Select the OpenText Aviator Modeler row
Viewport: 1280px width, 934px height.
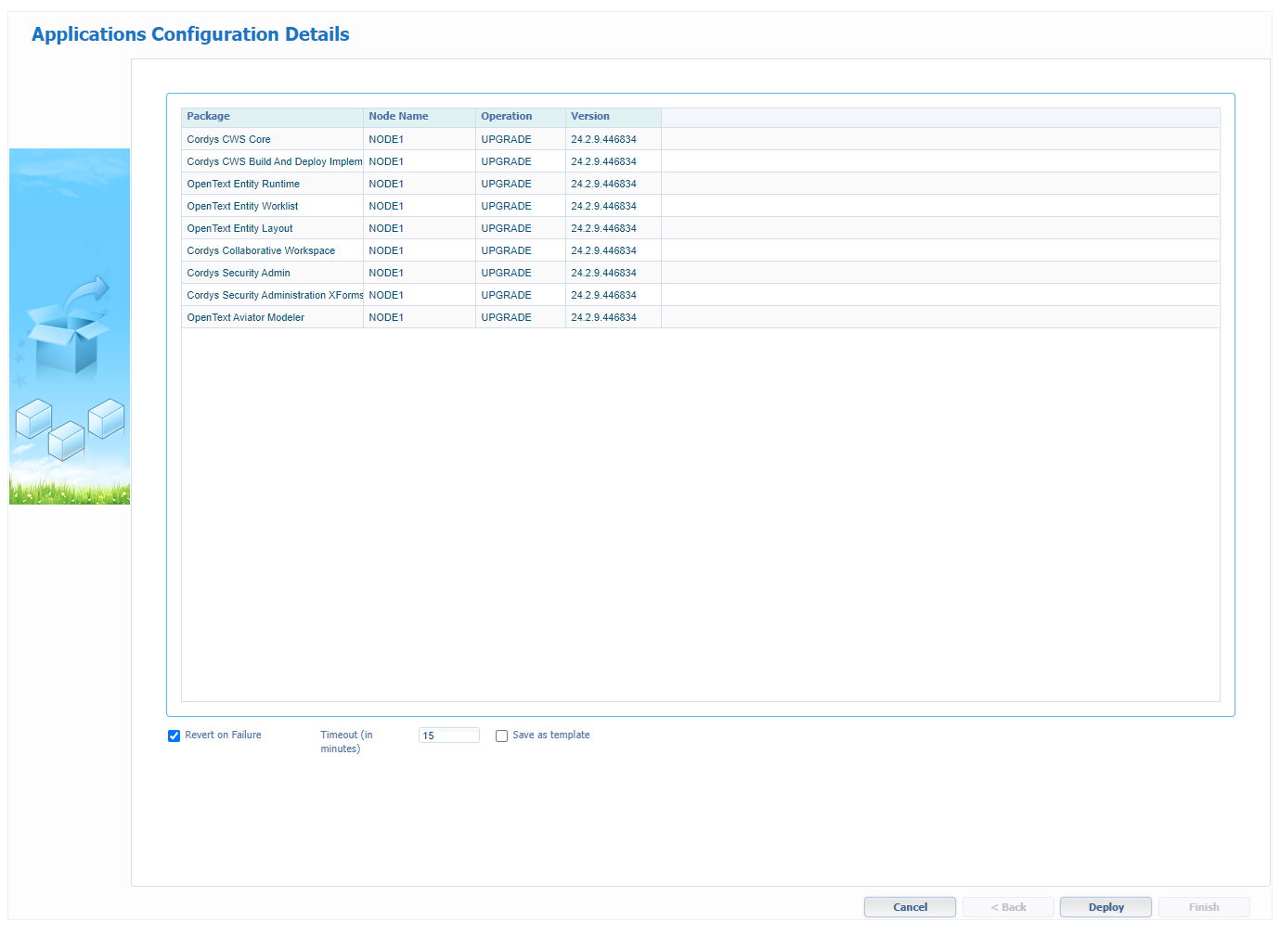tap(246, 317)
